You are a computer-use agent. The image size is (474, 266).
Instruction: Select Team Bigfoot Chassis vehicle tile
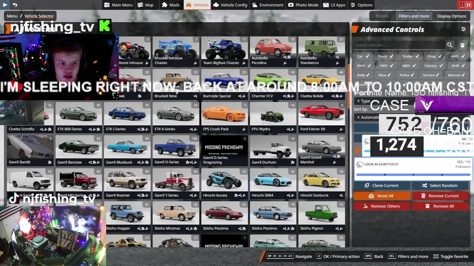(224, 51)
